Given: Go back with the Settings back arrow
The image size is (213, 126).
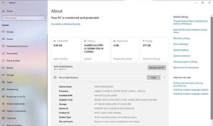Looking at the screenshot, I should 3,3.
